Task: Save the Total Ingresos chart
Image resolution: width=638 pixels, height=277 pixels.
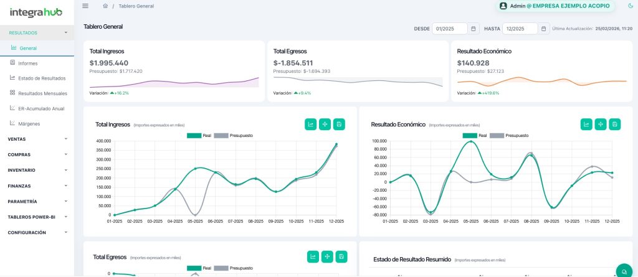Action: coord(339,124)
